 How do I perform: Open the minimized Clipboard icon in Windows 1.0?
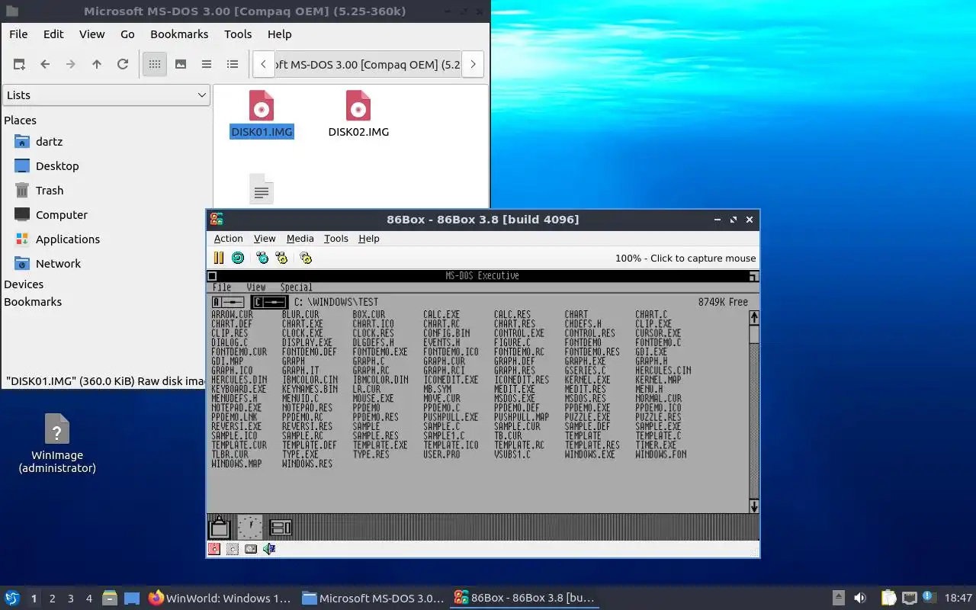coord(220,527)
